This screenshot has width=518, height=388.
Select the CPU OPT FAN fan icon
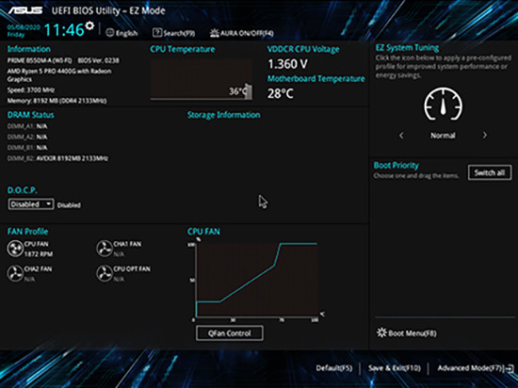point(105,274)
